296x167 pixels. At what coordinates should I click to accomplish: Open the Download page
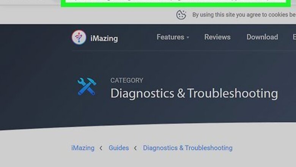coord(262,37)
